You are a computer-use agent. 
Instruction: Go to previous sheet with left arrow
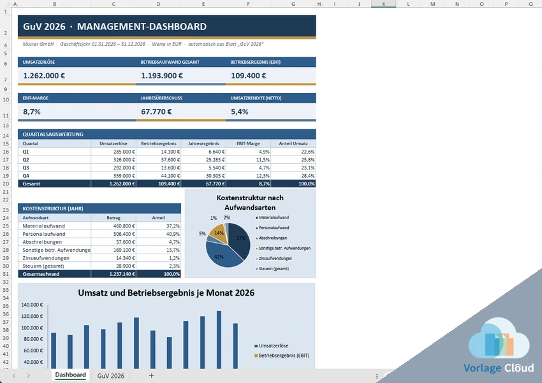point(14,376)
